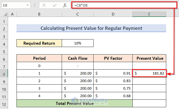Select Present Value cell showing 181.82
The image size is (179, 109).
point(149,73)
